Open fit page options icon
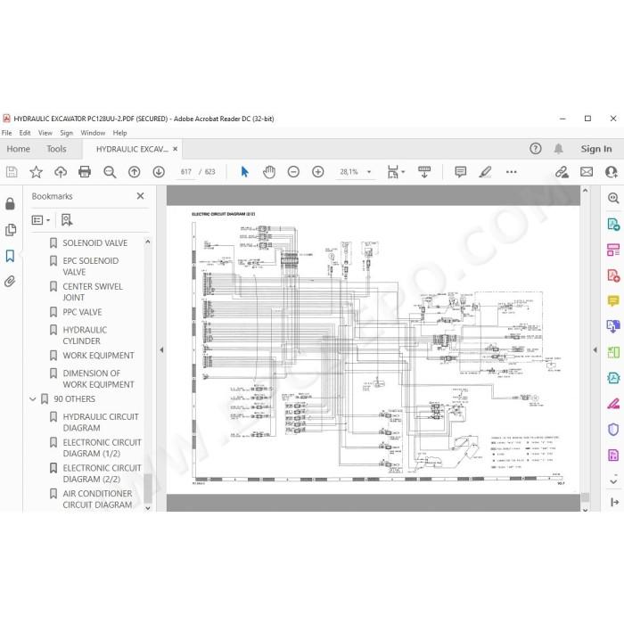The height and width of the screenshot is (624, 624). click(396, 172)
